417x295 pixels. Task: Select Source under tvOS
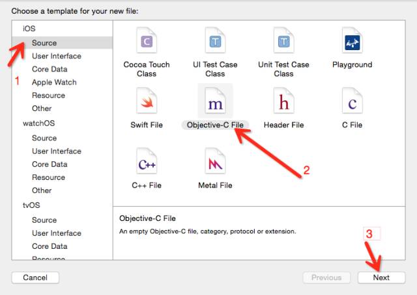[x=44, y=220]
